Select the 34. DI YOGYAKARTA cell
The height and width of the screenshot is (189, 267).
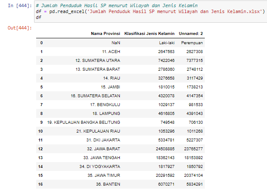click(x=100, y=167)
